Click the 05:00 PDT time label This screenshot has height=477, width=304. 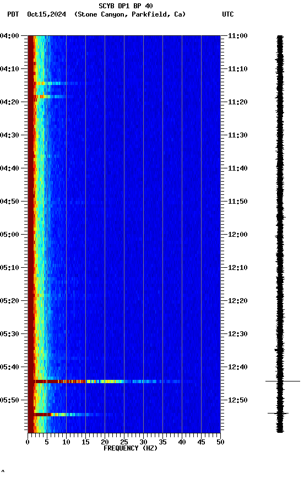pos(9,235)
